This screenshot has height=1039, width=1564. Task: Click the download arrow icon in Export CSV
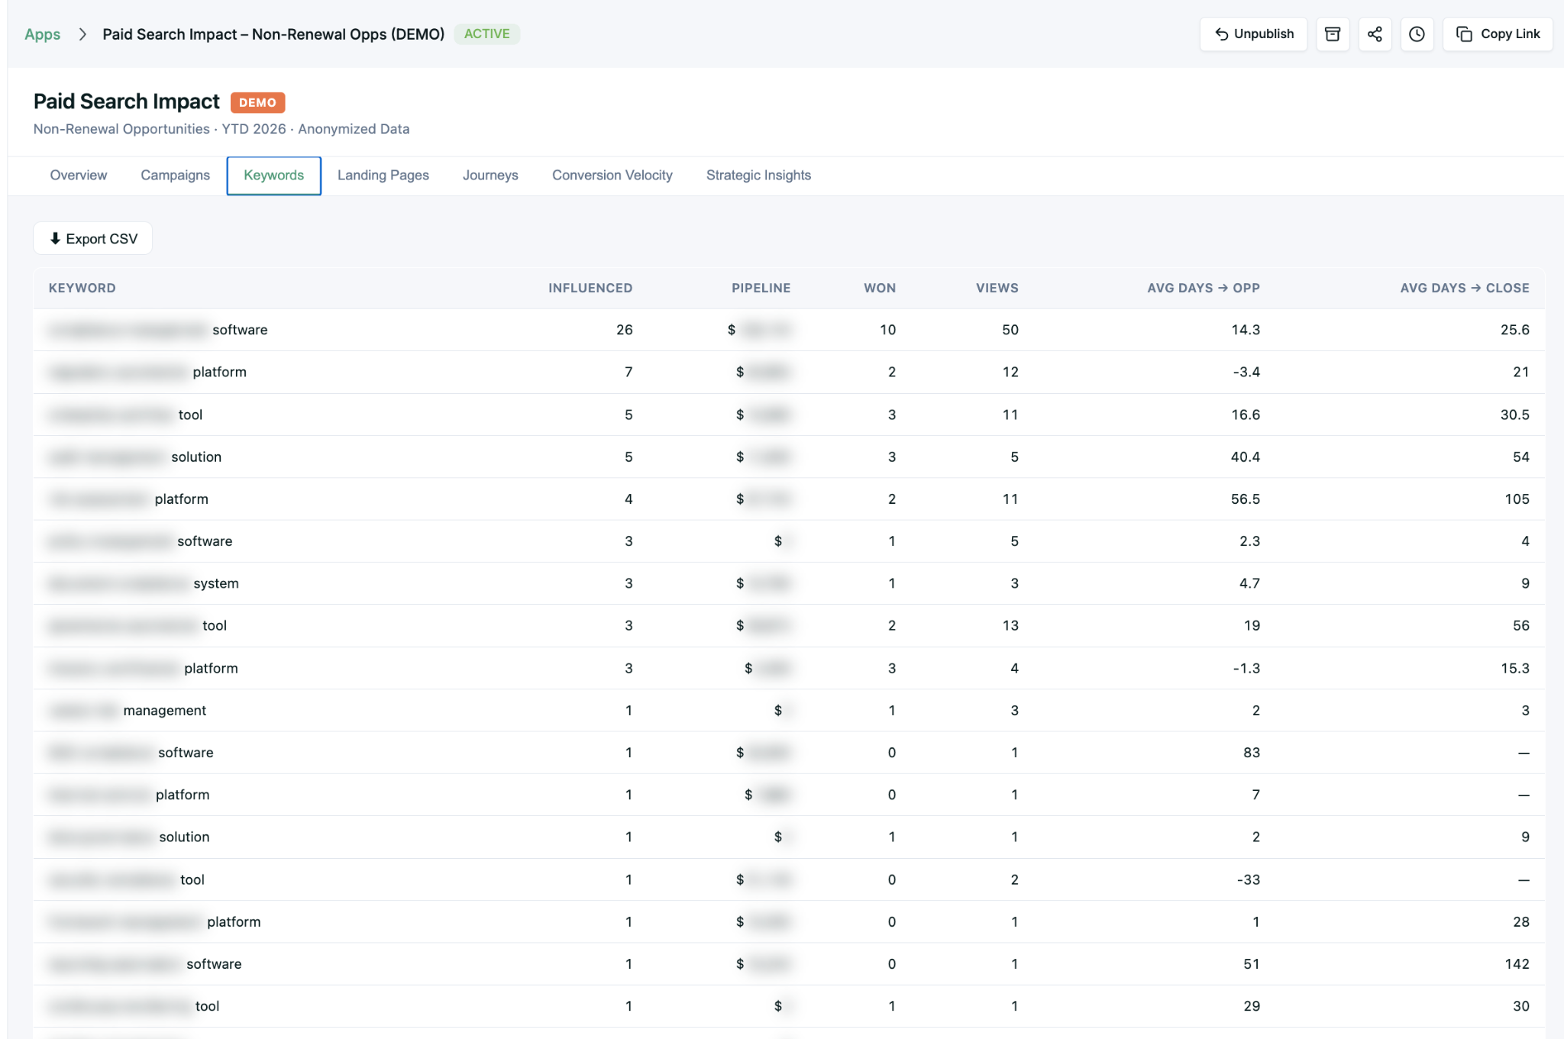pyautogui.click(x=54, y=238)
